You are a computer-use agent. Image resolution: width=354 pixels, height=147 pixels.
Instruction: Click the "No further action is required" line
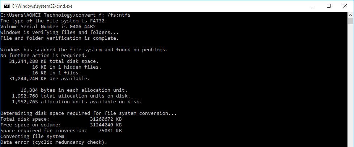(x=43, y=55)
